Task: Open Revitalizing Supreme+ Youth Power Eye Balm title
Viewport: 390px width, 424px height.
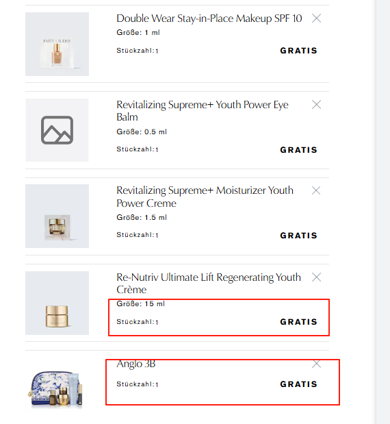Action: coord(203,110)
